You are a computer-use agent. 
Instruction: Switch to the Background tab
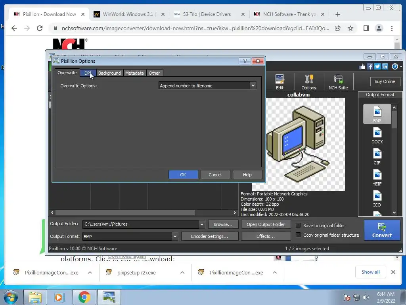pos(109,73)
